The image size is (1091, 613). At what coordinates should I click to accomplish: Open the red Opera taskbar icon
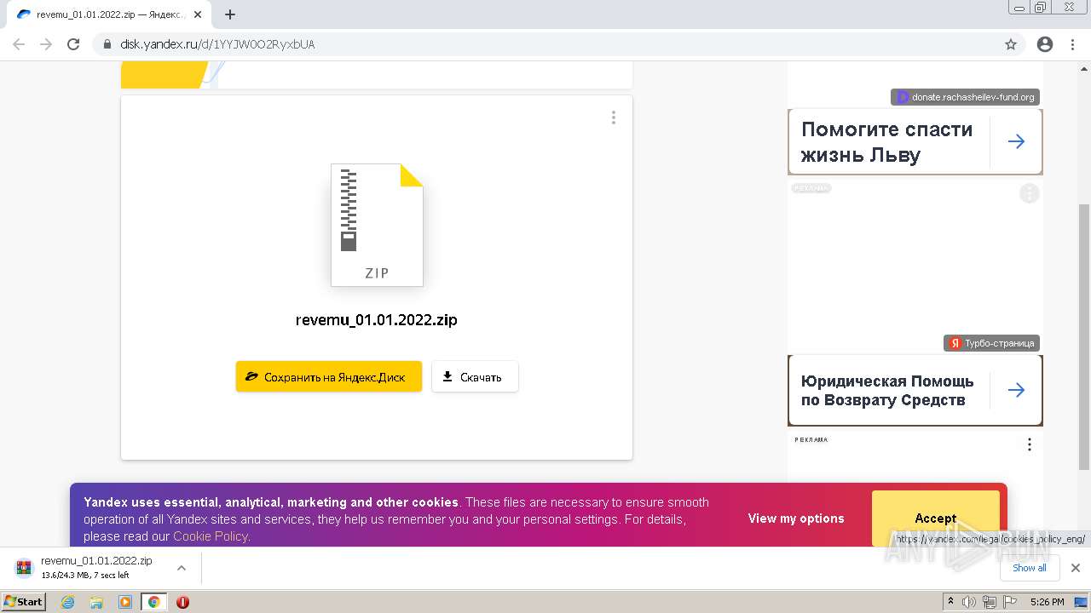click(x=182, y=602)
